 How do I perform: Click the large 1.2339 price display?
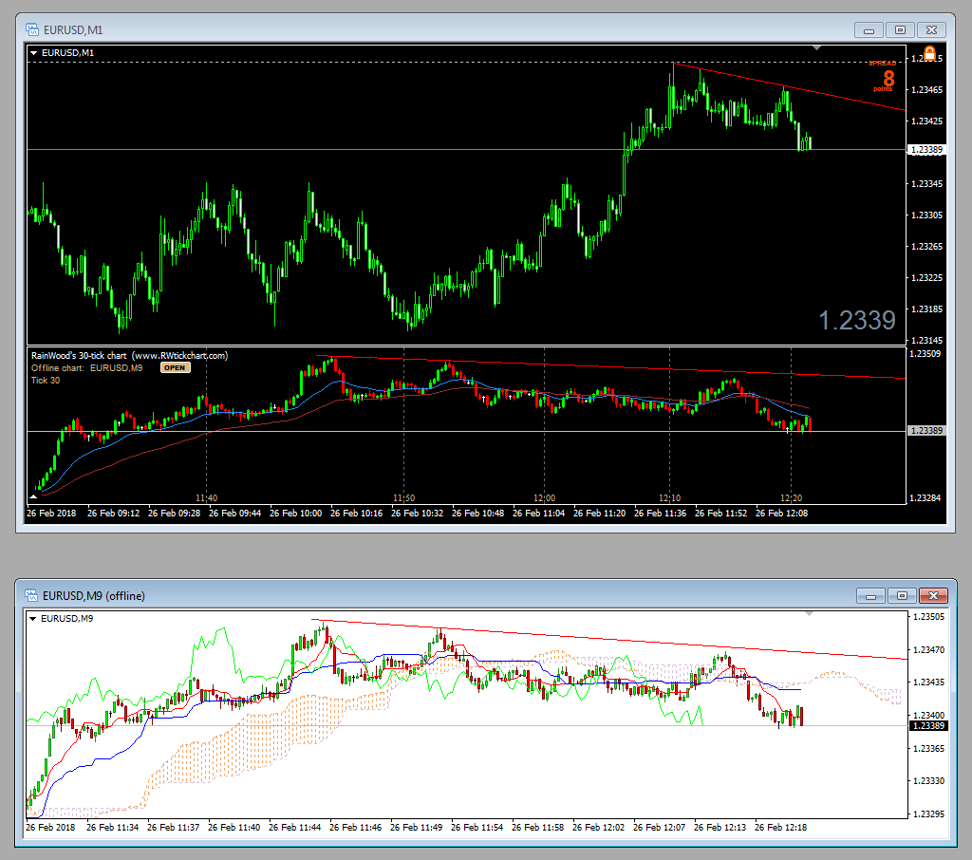coord(857,321)
